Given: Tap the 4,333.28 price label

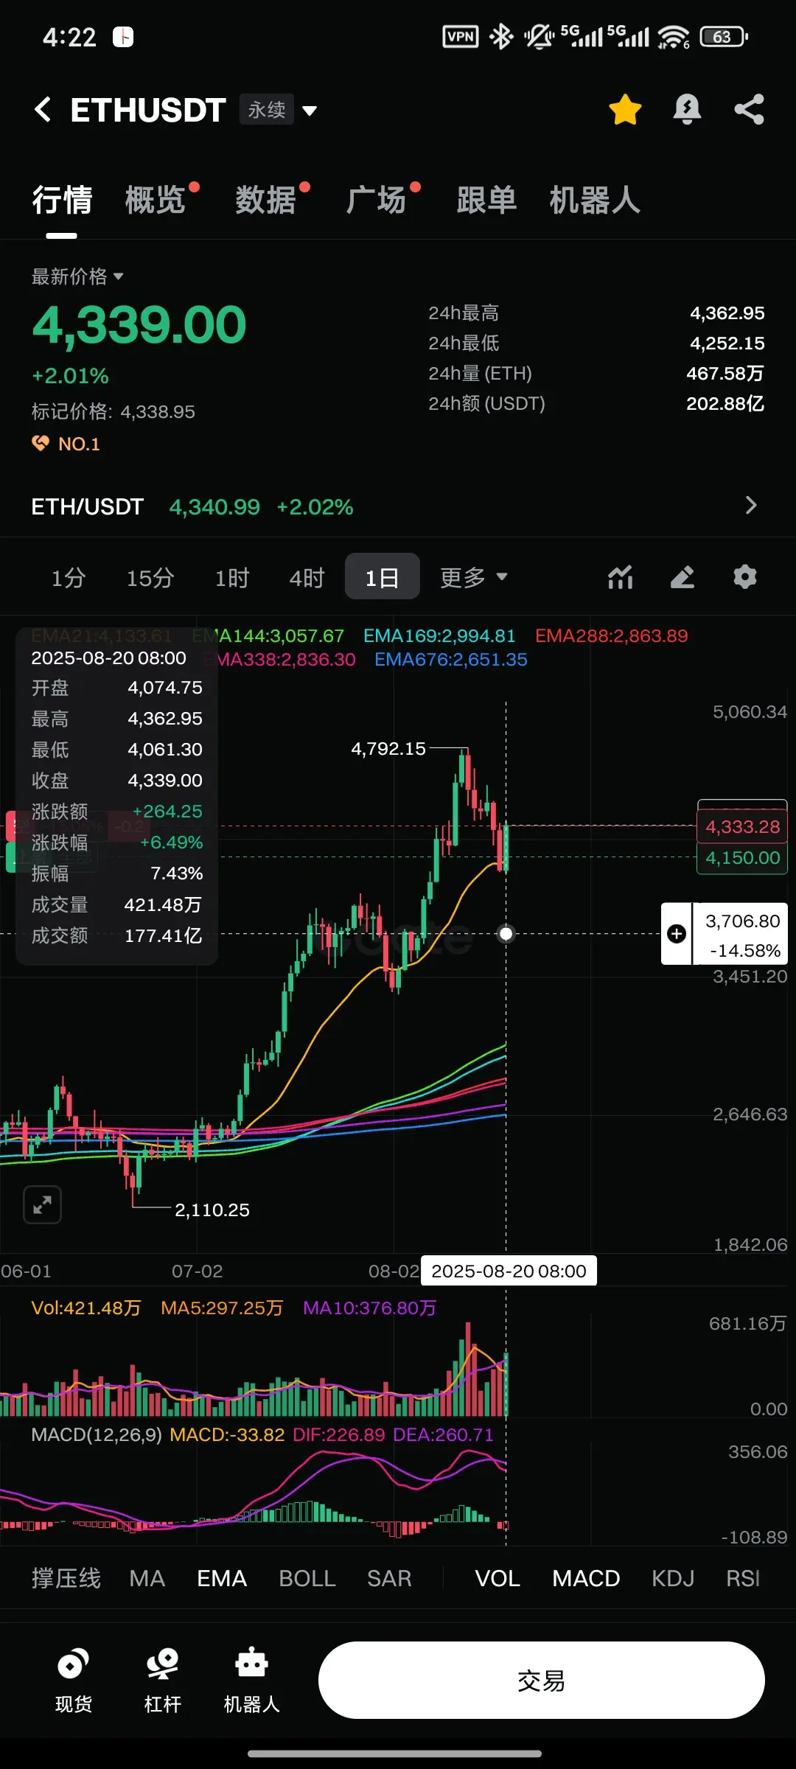Looking at the screenshot, I should [742, 827].
